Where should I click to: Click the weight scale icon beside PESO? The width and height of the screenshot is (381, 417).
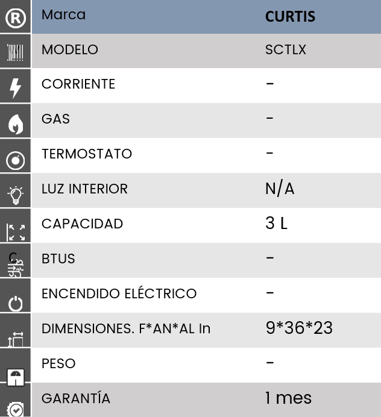click(16, 377)
